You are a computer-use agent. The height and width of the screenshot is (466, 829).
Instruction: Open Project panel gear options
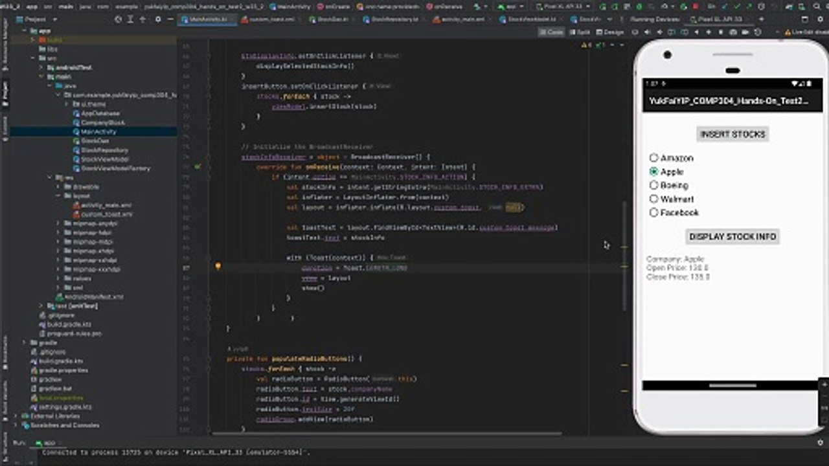tap(159, 19)
